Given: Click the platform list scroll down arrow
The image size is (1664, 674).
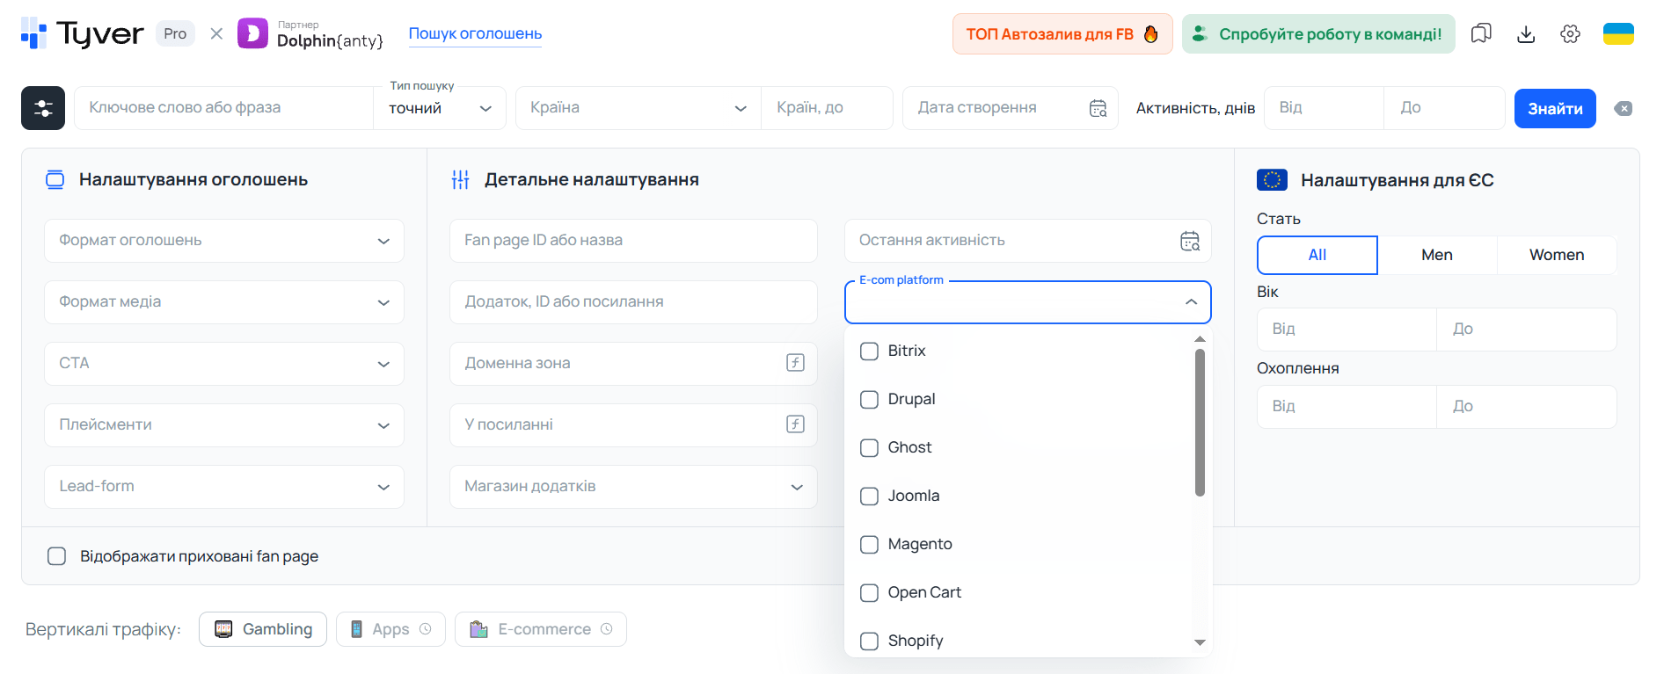Looking at the screenshot, I should pyautogui.click(x=1200, y=642).
